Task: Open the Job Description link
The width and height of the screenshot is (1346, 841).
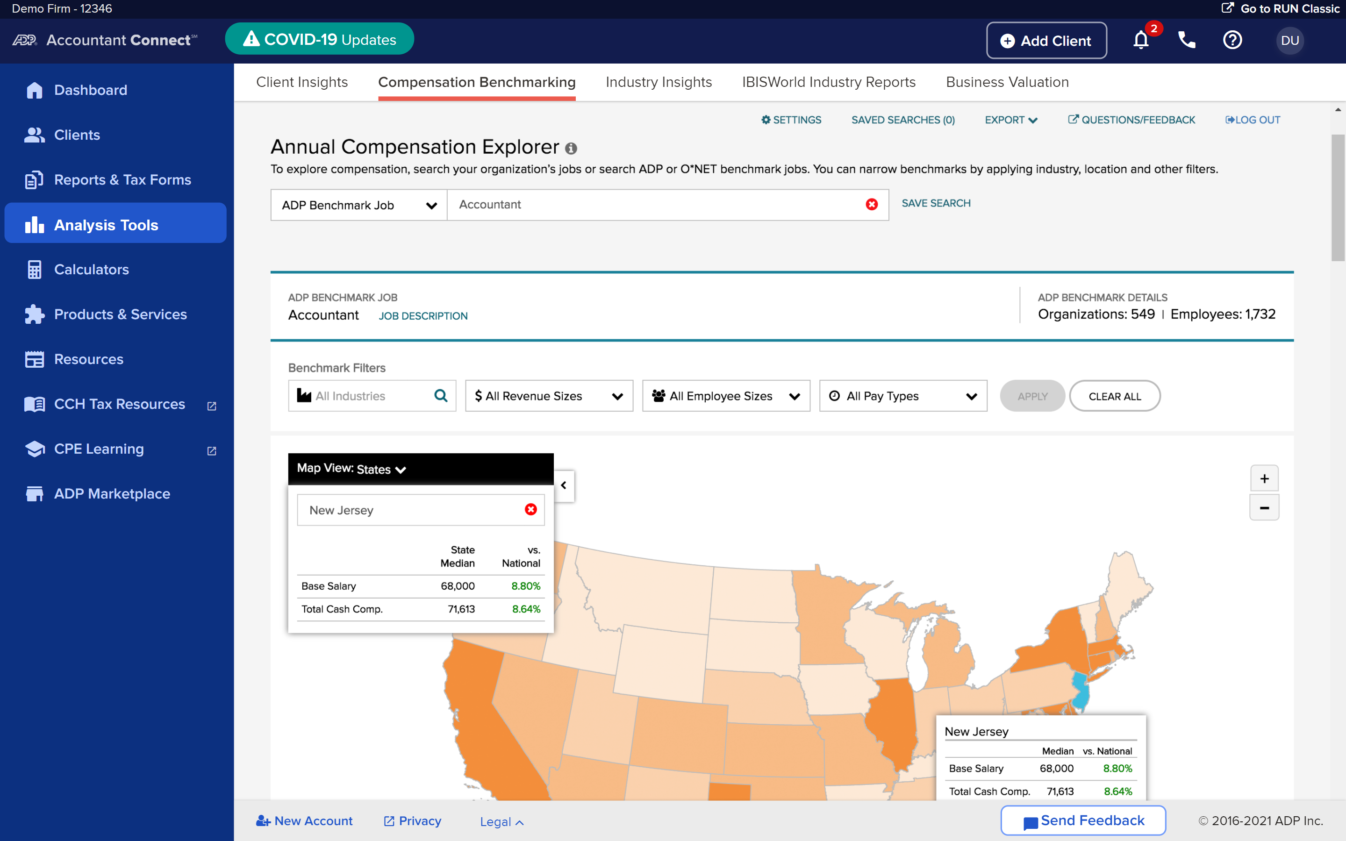Action: pyautogui.click(x=422, y=316)
